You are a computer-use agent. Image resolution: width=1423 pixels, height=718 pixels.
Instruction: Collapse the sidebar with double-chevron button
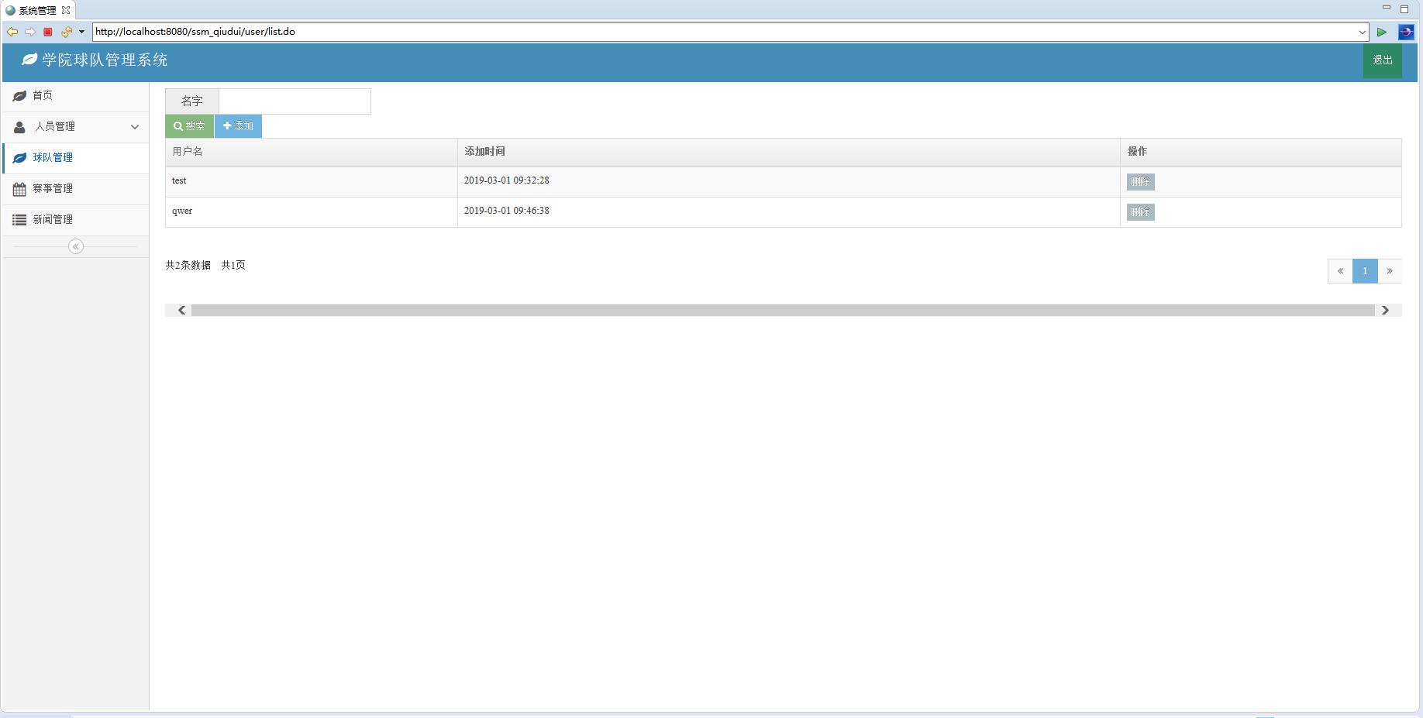coord(76,246)
